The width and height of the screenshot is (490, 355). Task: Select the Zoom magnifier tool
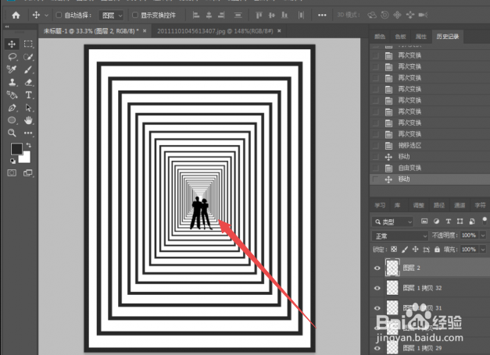coord(12,133)
